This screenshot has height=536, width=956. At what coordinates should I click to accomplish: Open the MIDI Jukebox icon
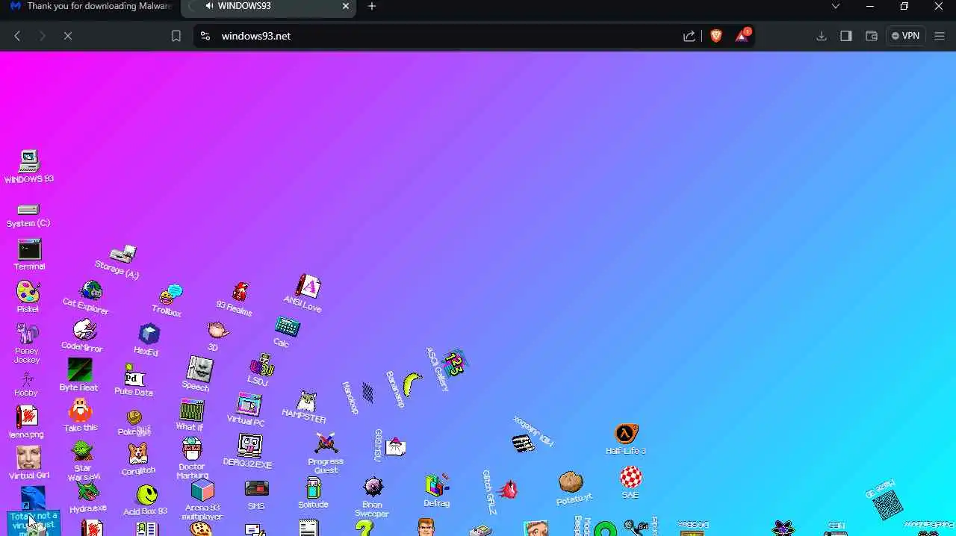[x=524, y=443]
